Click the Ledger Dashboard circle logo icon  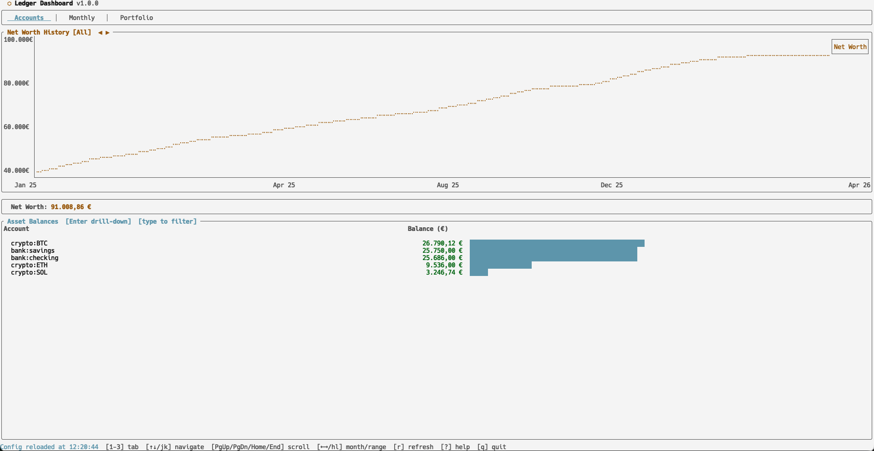(x=9, y=4)
